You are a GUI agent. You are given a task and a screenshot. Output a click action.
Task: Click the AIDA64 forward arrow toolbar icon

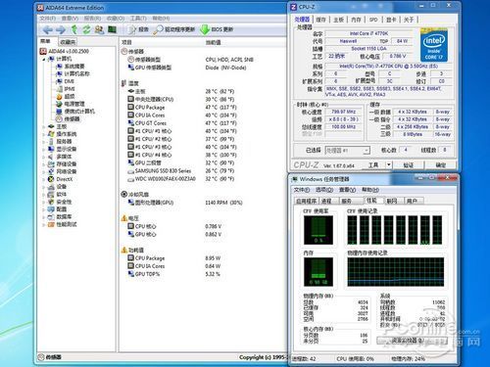click(61, 30)
